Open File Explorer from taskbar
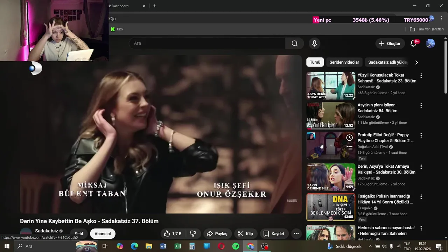 coord(149,246)
